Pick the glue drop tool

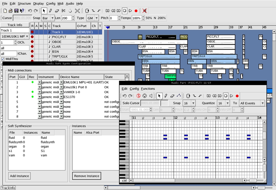click(70, 11)
